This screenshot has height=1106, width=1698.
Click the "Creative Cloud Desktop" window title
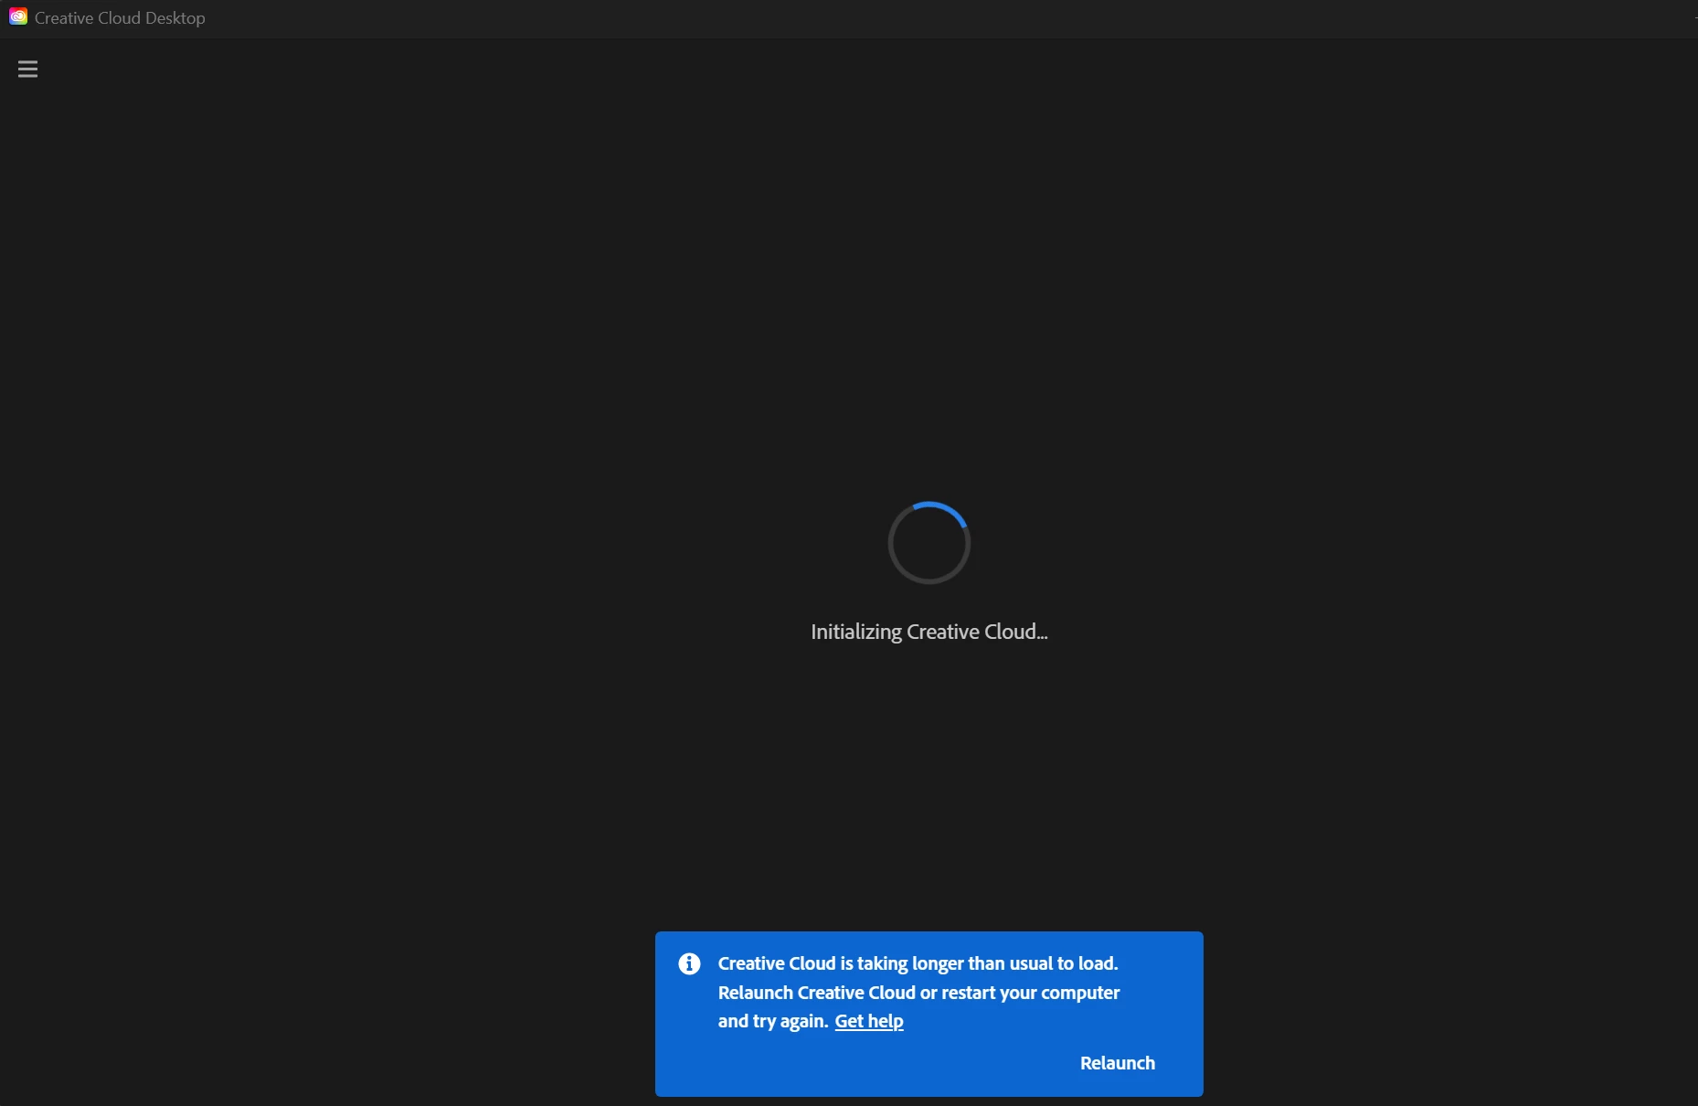pyautogui.click(x=120, y=18)
